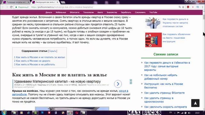Open the Chrome three-dot menu
The width and height of the screenshot is (205, 115).
coord(202,7)
